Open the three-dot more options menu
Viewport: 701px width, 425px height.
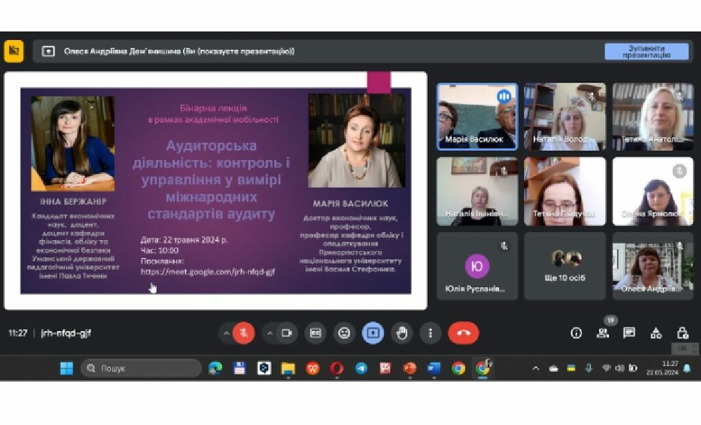coord(430,333)
